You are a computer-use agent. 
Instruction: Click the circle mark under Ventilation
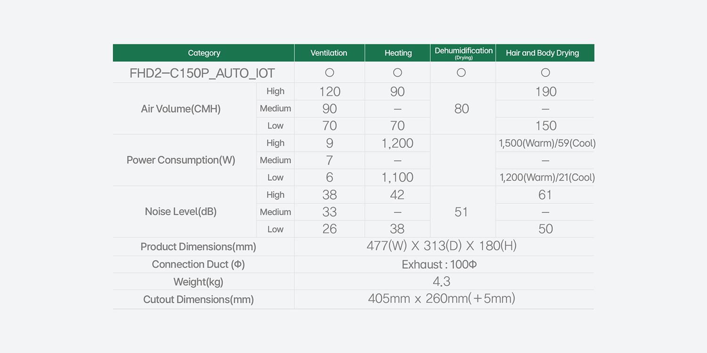tap(329, 72)
